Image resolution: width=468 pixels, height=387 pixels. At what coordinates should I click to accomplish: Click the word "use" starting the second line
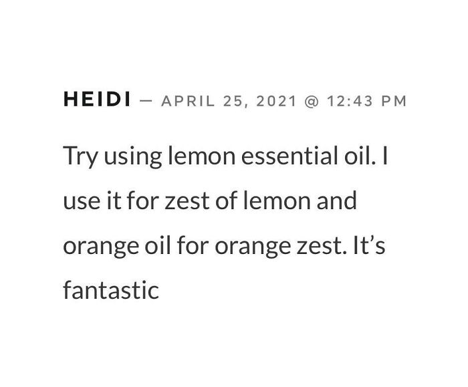pos(82,201)
